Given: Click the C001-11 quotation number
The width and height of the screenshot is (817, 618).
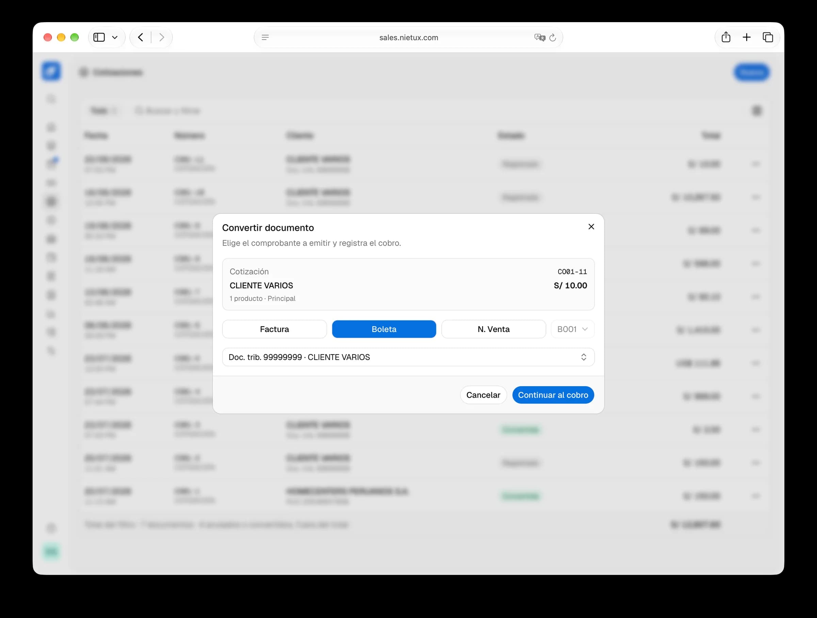Looking at the screenshot, I should tap(572, 272).
